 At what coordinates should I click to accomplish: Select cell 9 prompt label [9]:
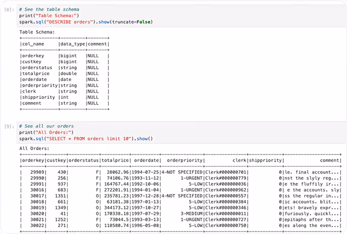pyautogui.click(x=9, y=127)
